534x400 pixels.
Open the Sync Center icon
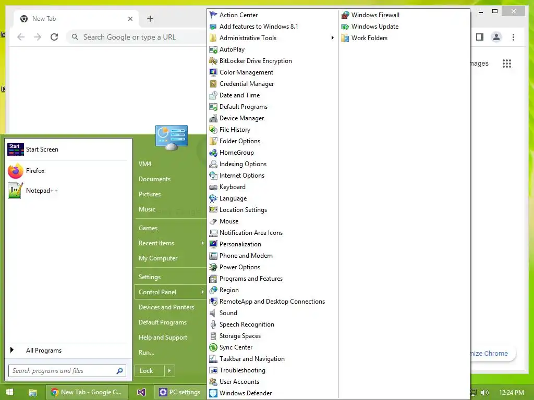[213, 347]
